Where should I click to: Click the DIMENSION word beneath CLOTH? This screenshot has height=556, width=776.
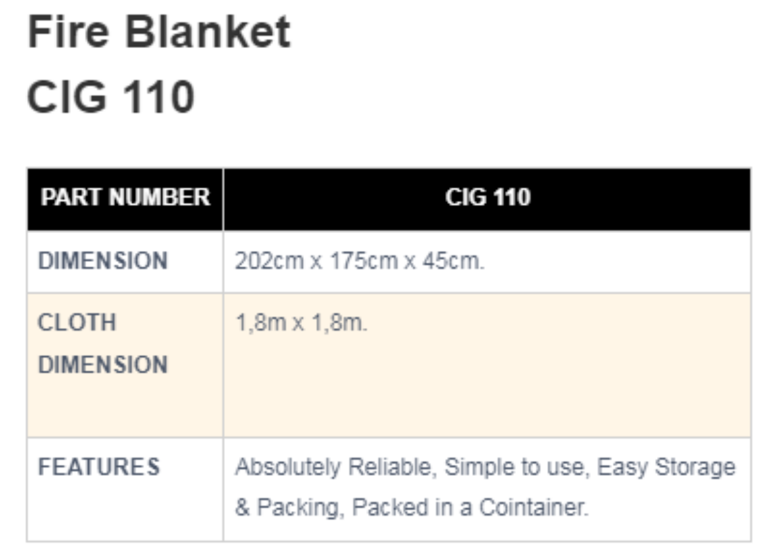click(x=103, y=364)
